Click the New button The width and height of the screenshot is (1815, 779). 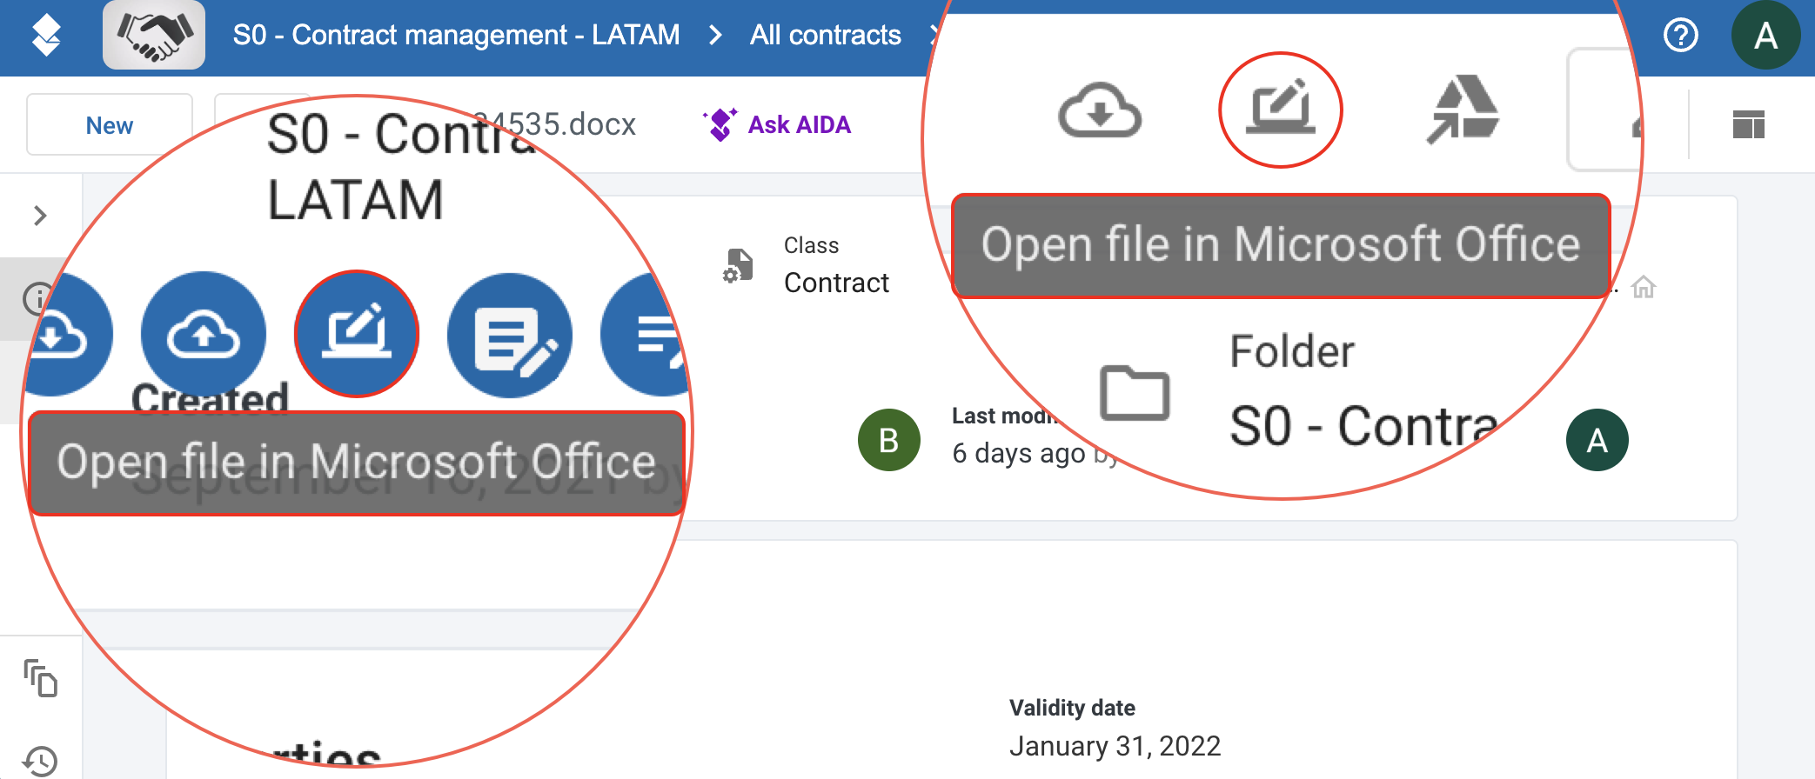(110, 124)
